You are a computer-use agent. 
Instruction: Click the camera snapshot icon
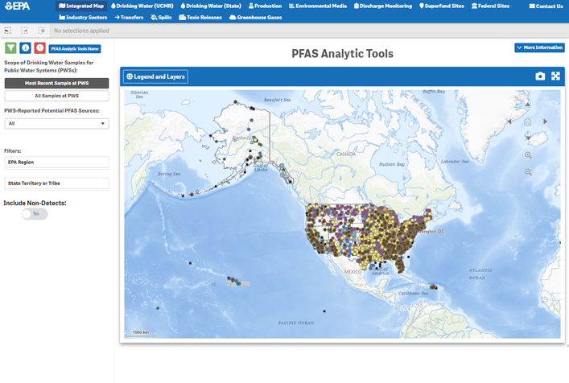point(540,76)
